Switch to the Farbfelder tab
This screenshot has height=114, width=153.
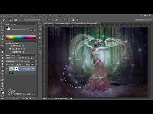point(13,24)
